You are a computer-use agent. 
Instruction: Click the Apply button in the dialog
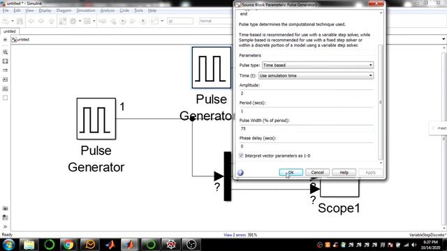pos(370,172)
